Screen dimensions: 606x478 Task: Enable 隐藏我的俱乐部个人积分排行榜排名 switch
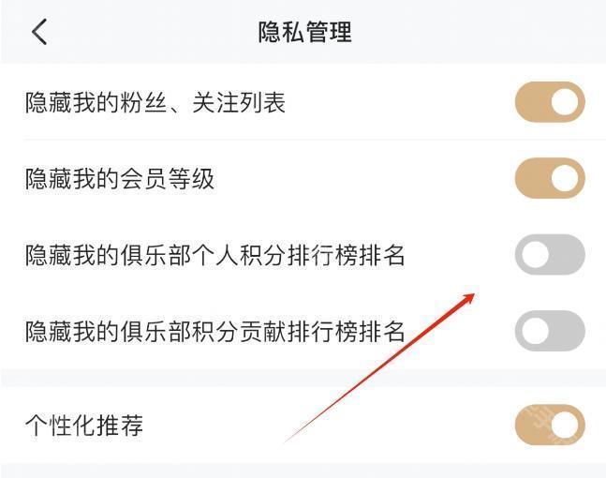(x=550, y=255)
